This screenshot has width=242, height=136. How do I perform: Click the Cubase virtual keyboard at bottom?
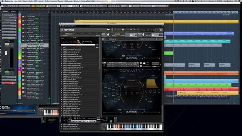(51, 113)
